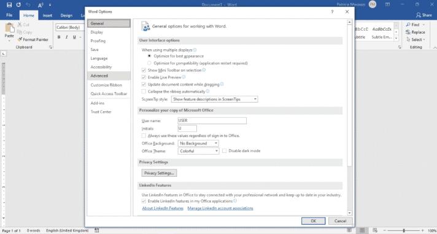Select Optimize for best appearance radio
The image size is (437, 234).
pyautogui.click(x=149, y=56)
